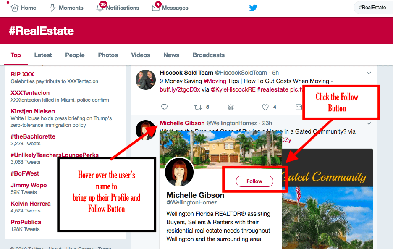Image resolution: width=393 pixels, height=249 pixels.
Task: Click the Home label in top bar
Action: tap(28, 8)
